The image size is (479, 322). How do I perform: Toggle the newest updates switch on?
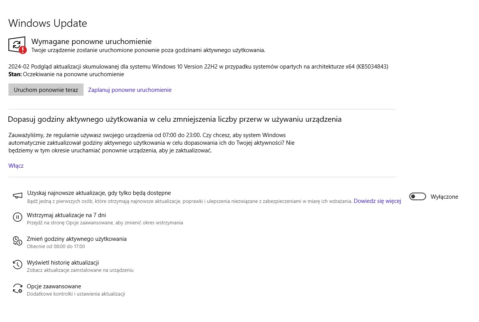pos(417,196)
